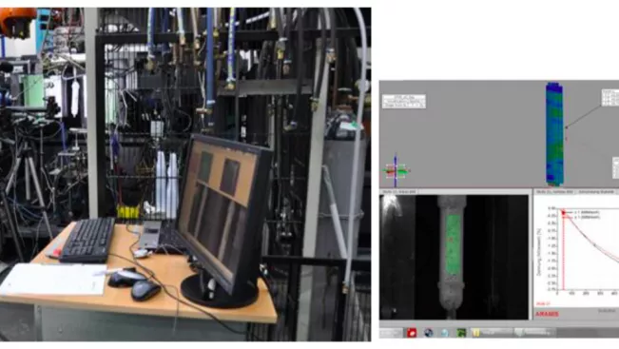Click the red vertical stage marker in chart
Image resolution: width=619 pixels, height=349 pixels.
click(x=563, y=251)
